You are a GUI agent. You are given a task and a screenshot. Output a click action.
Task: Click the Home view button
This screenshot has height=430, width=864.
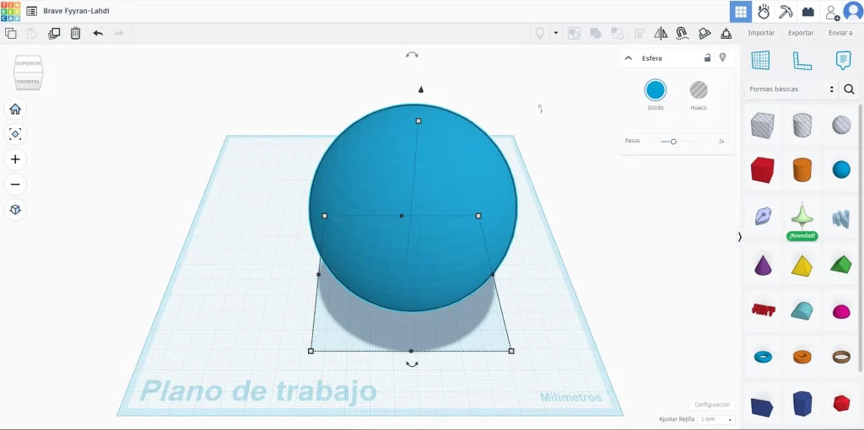pos(15,109)
